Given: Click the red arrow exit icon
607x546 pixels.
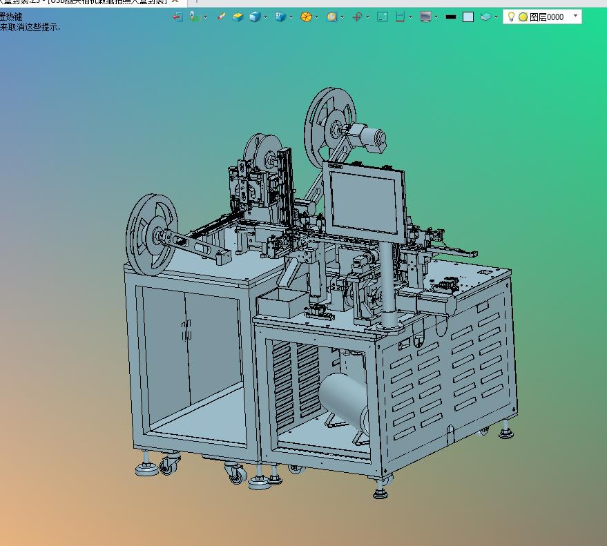Looking at the screenshot, I should (x=177, y=17).
